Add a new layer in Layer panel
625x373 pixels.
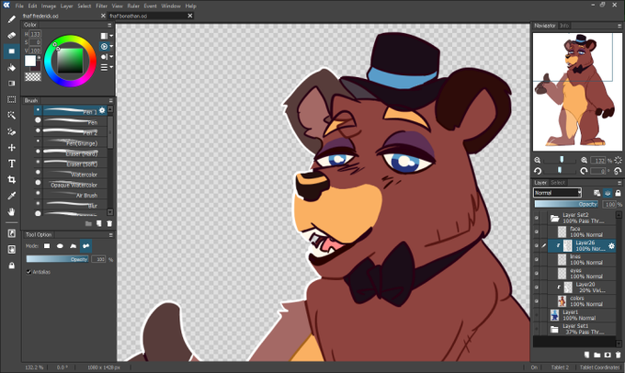(586, 355)
